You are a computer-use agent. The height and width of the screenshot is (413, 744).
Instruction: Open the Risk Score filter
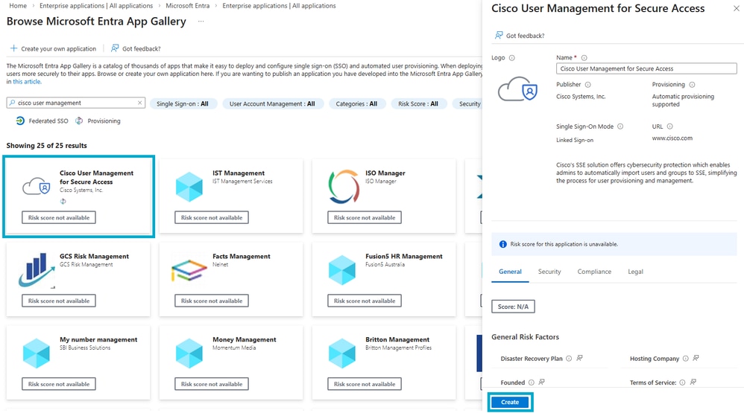click(x=418, y=103)
